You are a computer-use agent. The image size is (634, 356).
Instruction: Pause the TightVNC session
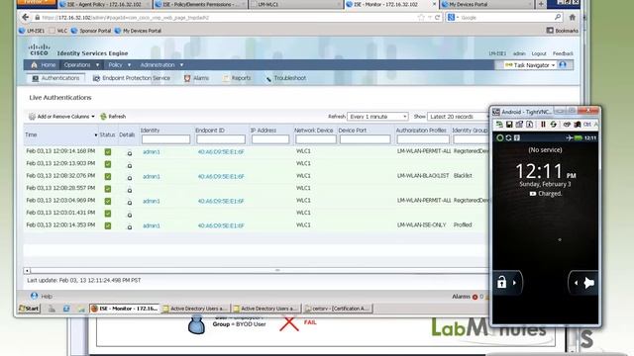click(543, 125)
